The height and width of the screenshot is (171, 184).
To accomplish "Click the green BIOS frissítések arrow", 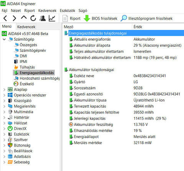I will tap(87, 18).
